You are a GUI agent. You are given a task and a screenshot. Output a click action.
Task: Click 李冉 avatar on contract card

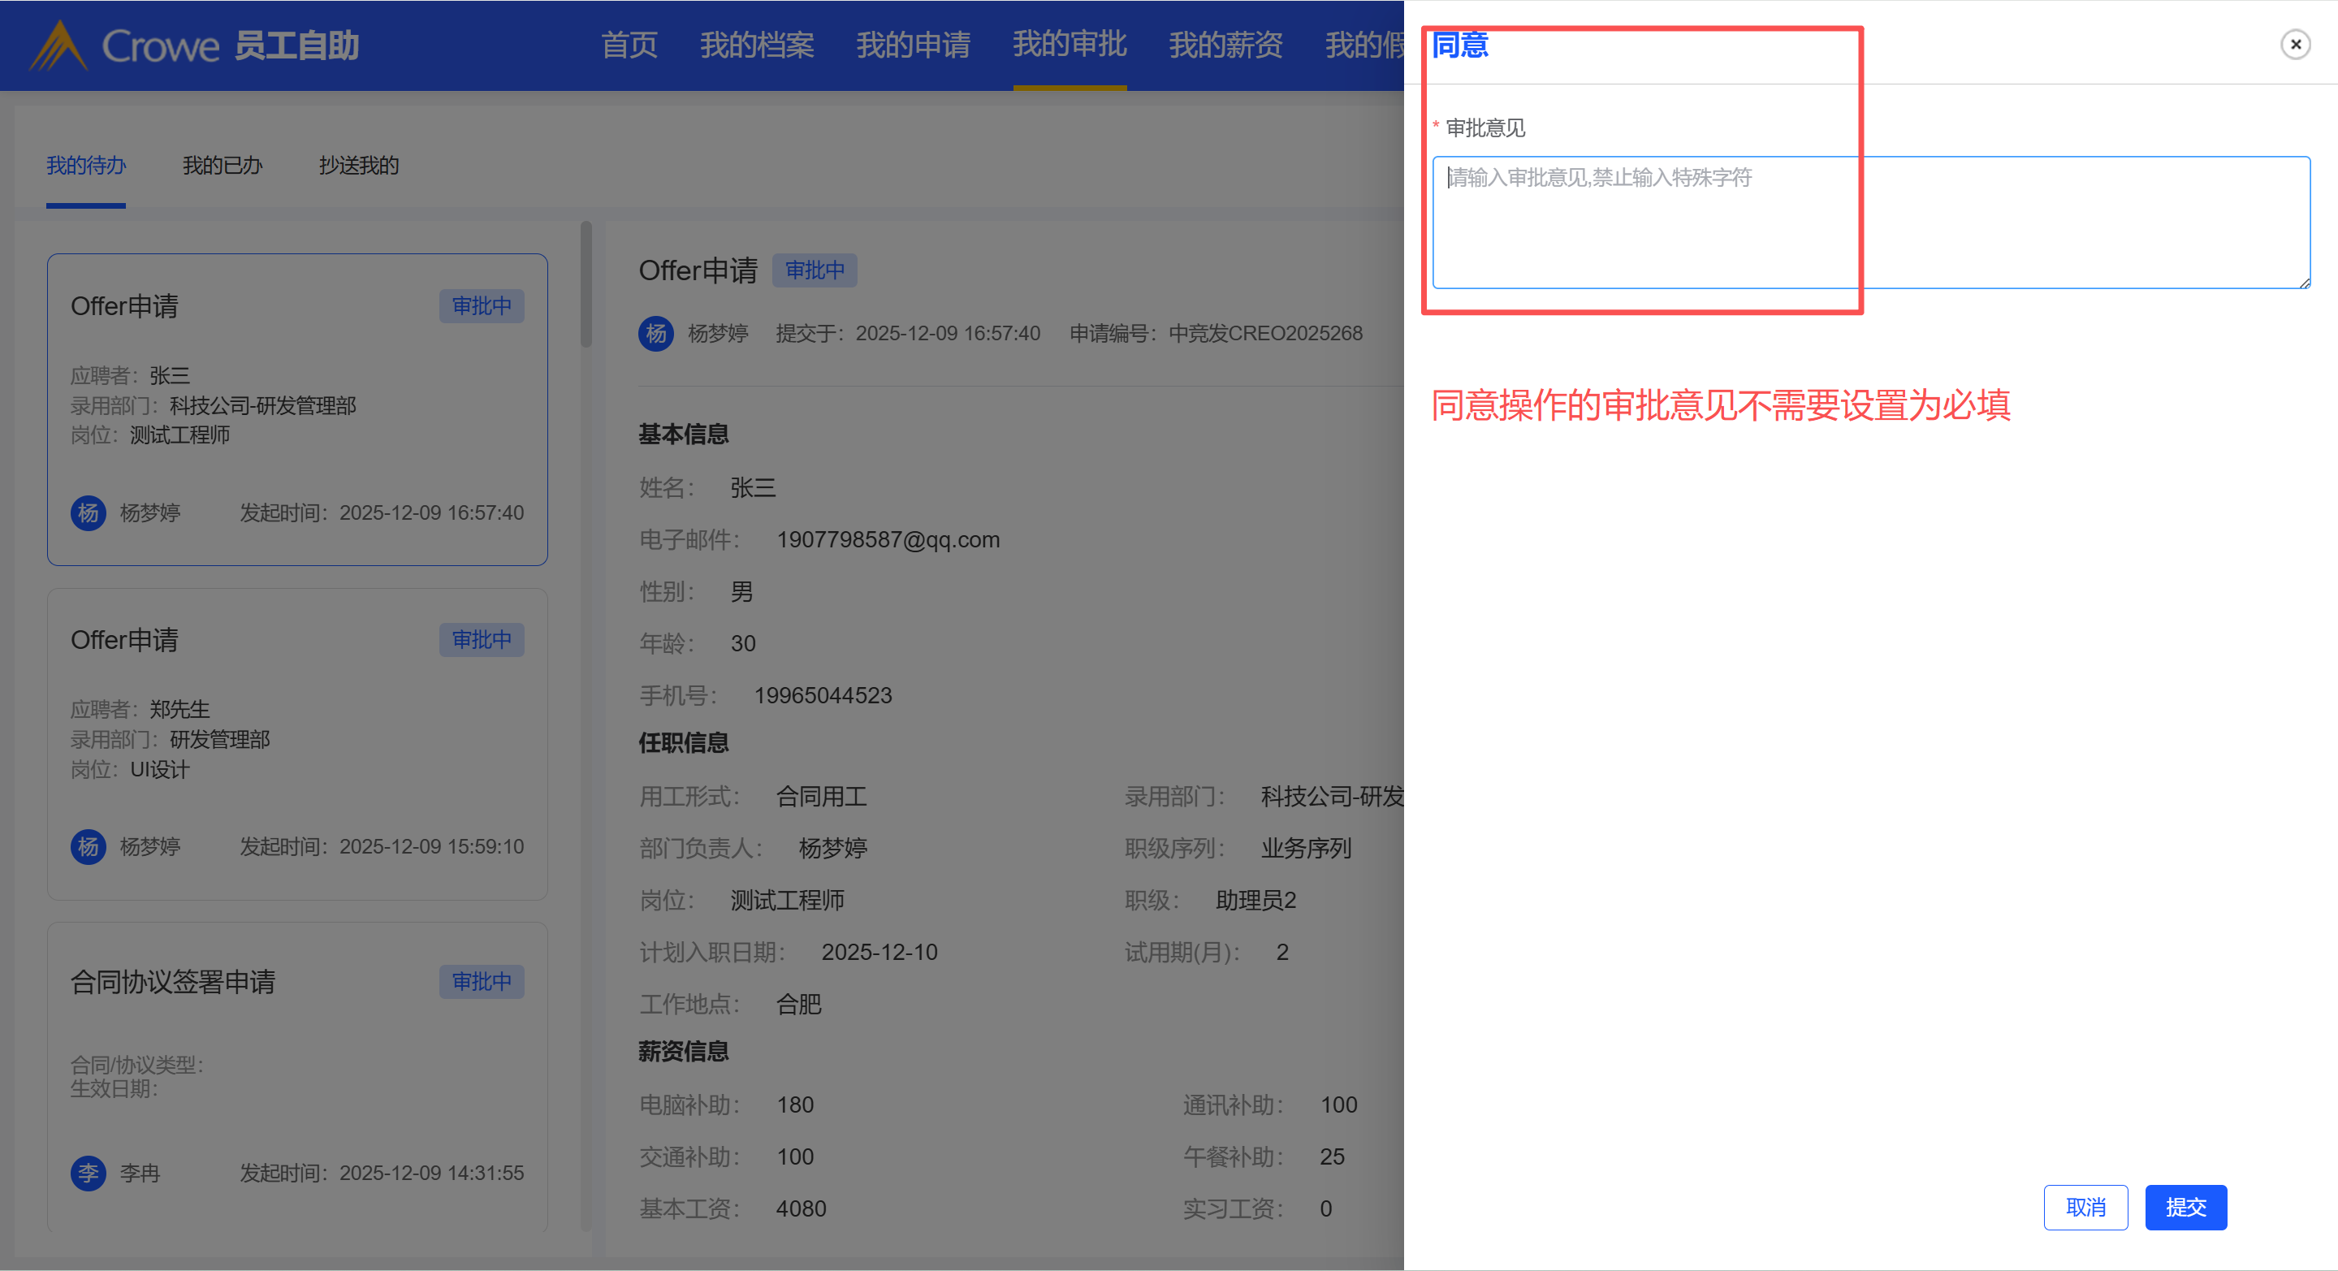(x=88, y=1173)
